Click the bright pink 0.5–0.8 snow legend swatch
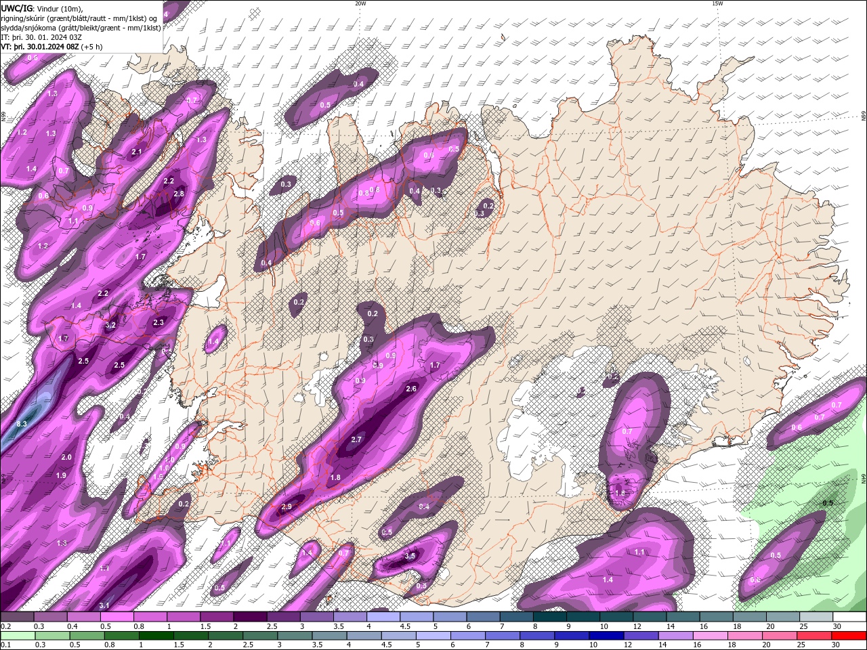Screen dimensions: 867x650 point(117,617)
